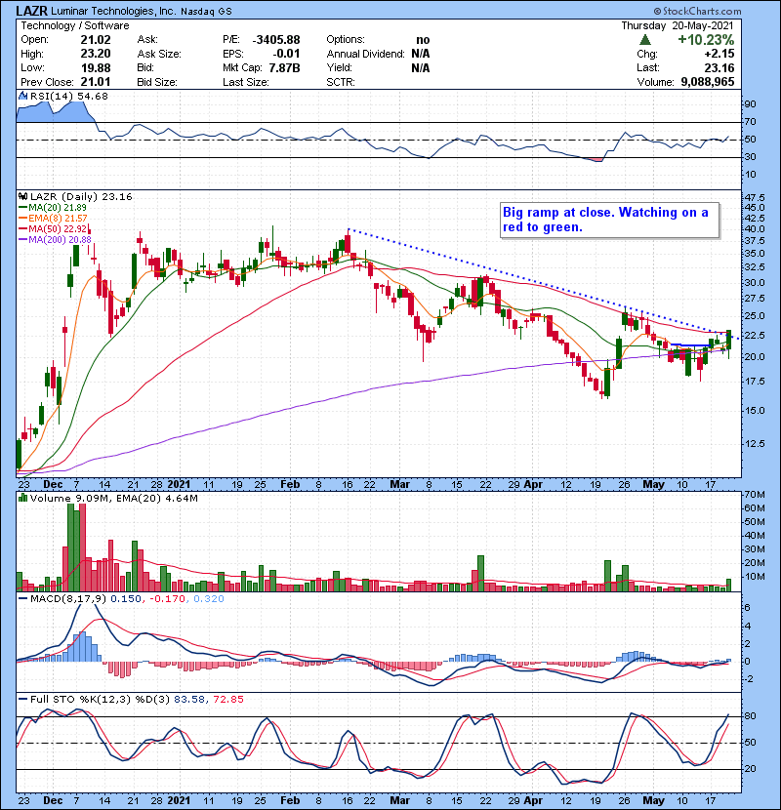
Task: Click the Technology / Software sector label
Action: [x=75, y=25]
